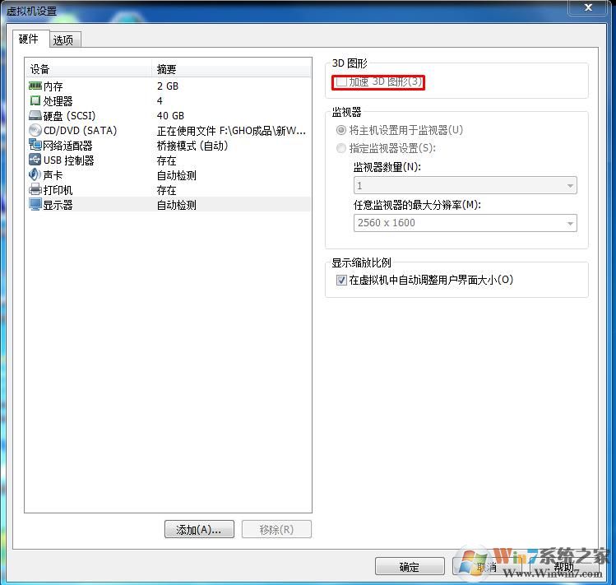Close the 虚拟机设置 dialog

point(588,7)
